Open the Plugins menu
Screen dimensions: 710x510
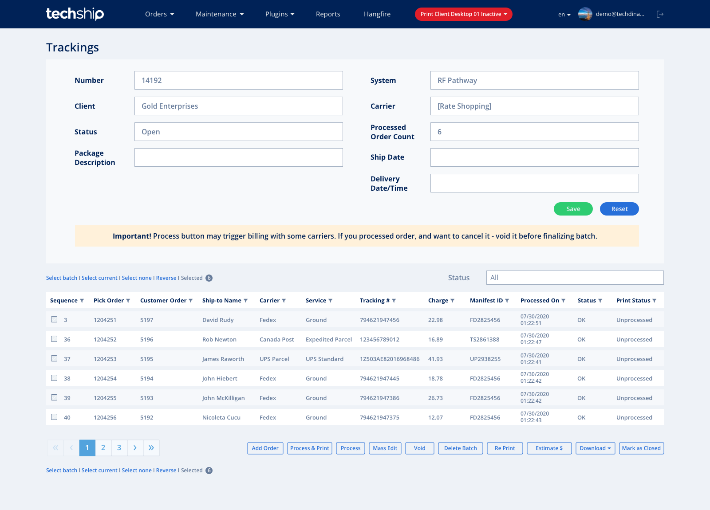tap(279, 14)
